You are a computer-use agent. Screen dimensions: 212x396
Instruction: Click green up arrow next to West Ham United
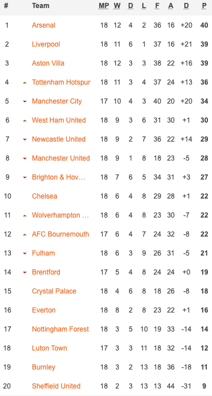(25, 121)
